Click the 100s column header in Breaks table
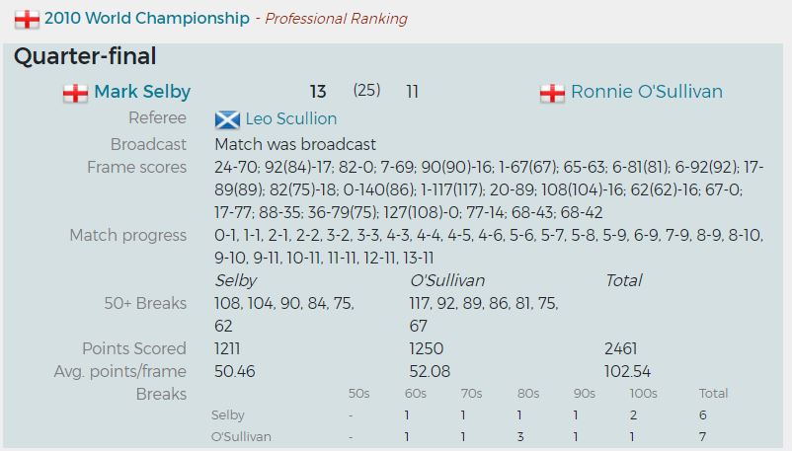792x451 pixels. pos(644,393)
